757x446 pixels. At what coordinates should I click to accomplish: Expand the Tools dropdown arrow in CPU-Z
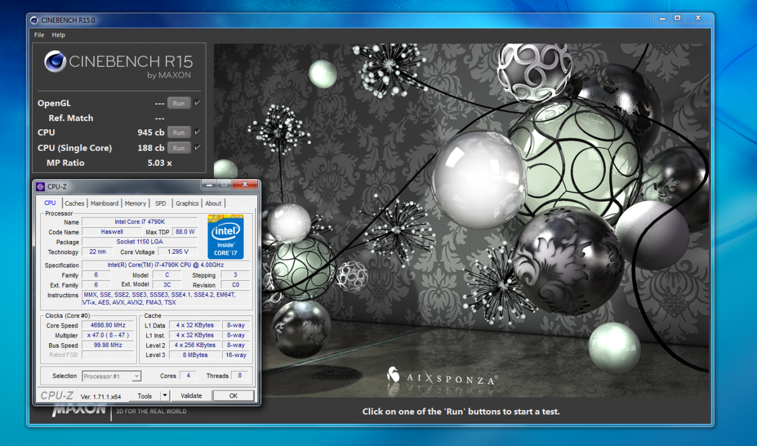pos(165,396)
